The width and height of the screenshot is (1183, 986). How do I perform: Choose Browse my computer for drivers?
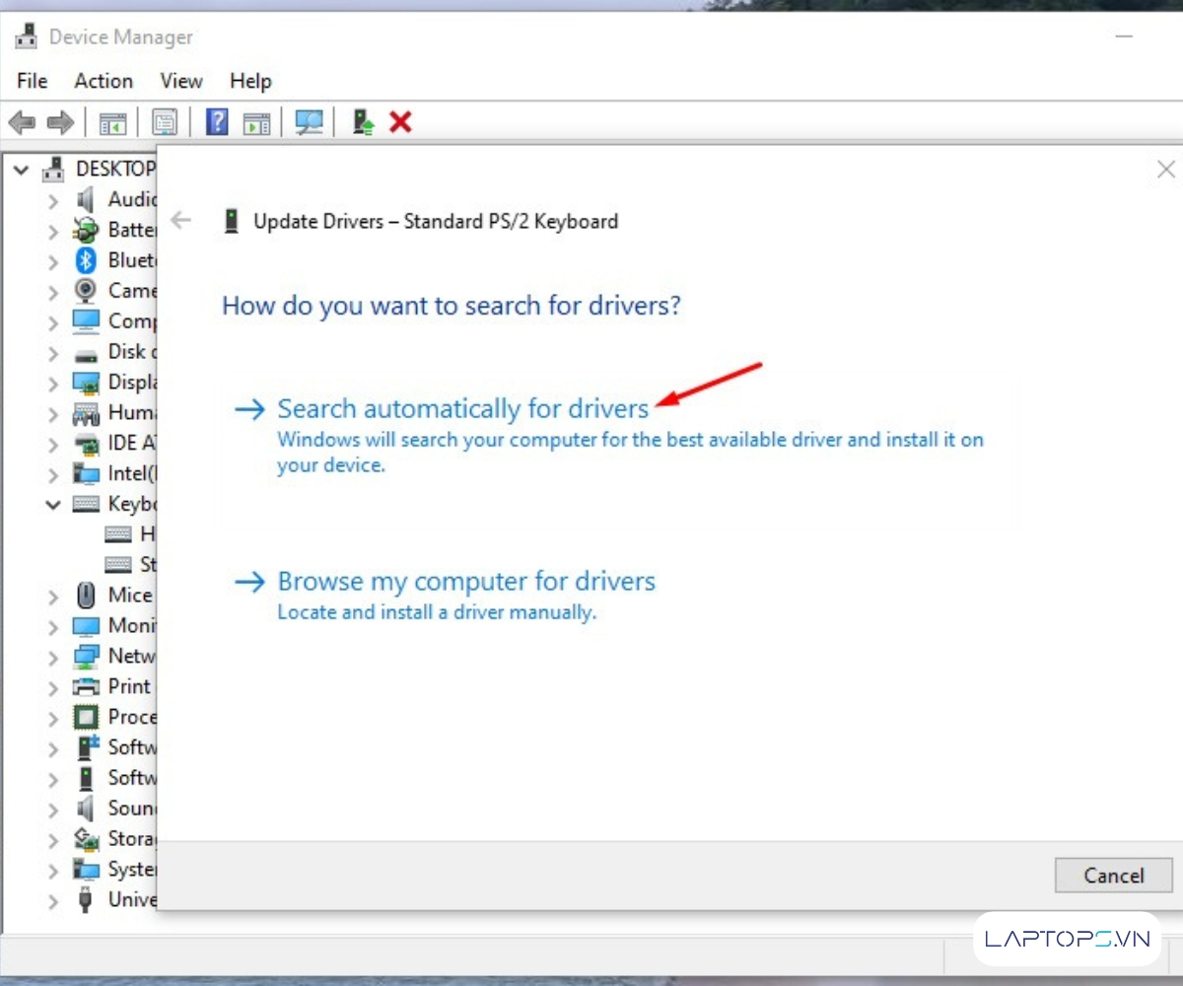coord(465,582)
